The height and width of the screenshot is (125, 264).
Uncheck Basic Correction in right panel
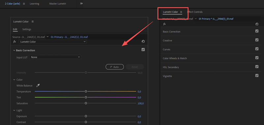click(x=257, y=31)
